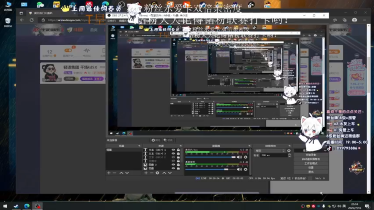Pop out the Audio Mixer dock panel
This screenshot has height=210, width=374.
pyautogui.click(x=250, y=146)
